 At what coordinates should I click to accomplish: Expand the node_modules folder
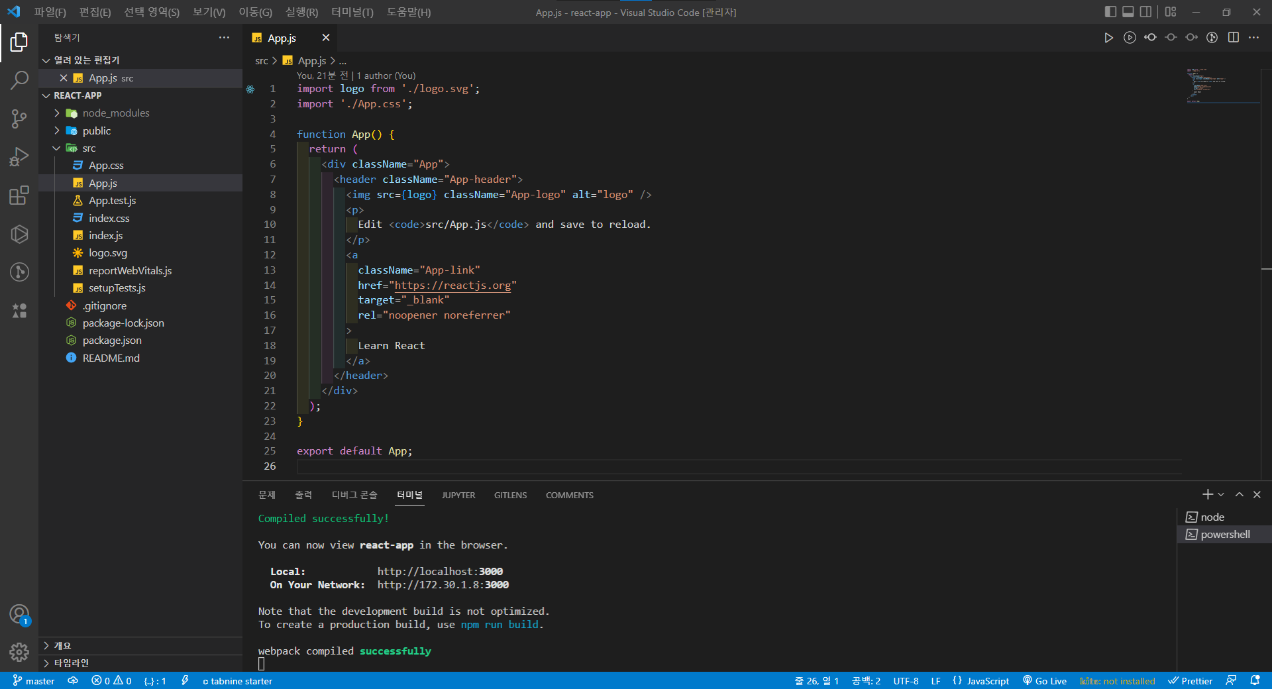point(140,113)
